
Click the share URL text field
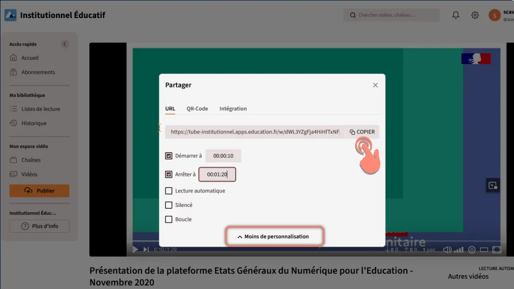tap(255, 132)
